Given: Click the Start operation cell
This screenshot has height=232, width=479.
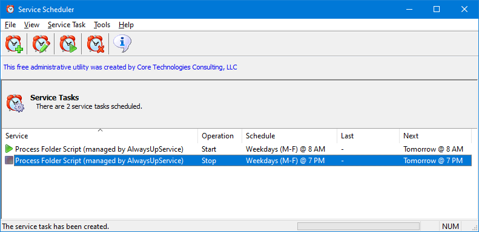Looking at the screenshot, I should pyautogui.click(x=209, y=149).
